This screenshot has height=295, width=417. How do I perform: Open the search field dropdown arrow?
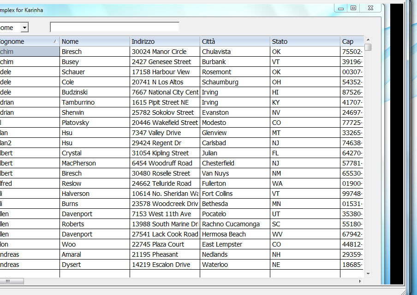24,27
